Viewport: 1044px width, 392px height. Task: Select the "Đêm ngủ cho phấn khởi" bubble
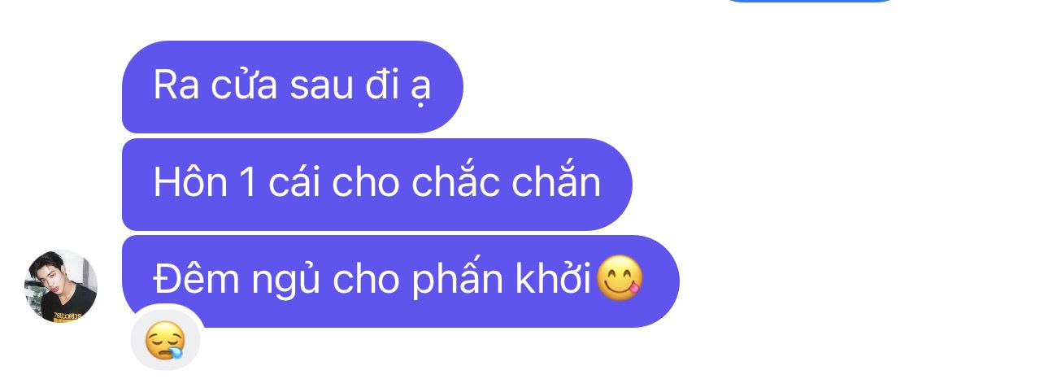(401, 281)
